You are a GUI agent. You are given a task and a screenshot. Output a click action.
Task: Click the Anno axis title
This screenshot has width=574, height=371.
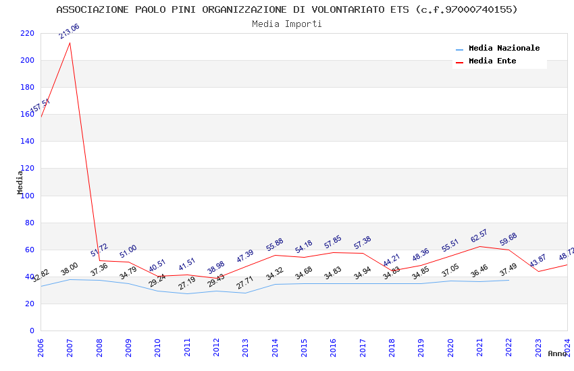[x=557, y=353]
